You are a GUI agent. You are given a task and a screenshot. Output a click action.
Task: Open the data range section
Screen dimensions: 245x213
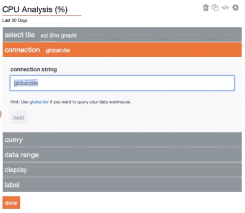pyautogui.click(x=122, y=155)
